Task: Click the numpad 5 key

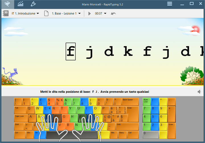Action: tap(155, 118)
